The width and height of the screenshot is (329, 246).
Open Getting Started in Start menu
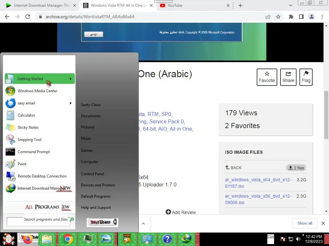[x=40, y=79]
